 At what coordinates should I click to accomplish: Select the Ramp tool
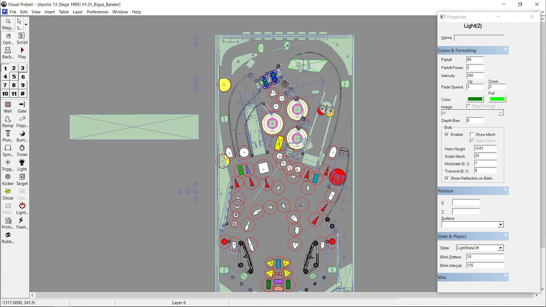8,122
